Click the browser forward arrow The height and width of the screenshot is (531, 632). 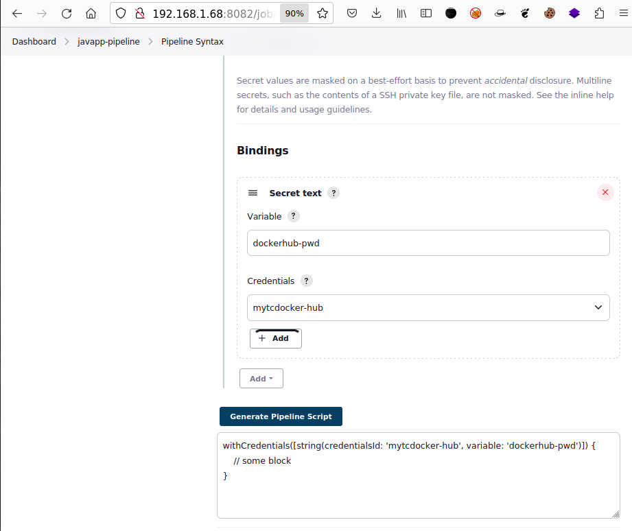(41, 14)
